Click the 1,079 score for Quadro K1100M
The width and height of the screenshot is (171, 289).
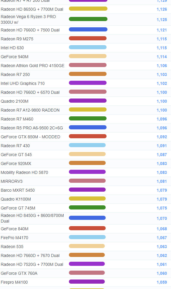162,199
